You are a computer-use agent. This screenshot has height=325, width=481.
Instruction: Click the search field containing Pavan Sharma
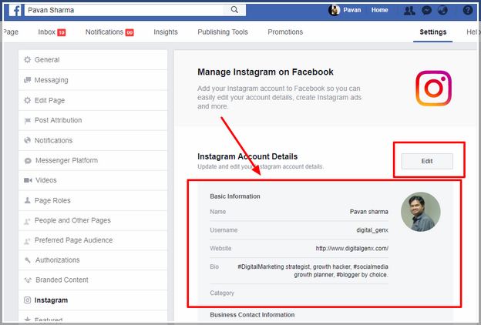tap(126, 10)
